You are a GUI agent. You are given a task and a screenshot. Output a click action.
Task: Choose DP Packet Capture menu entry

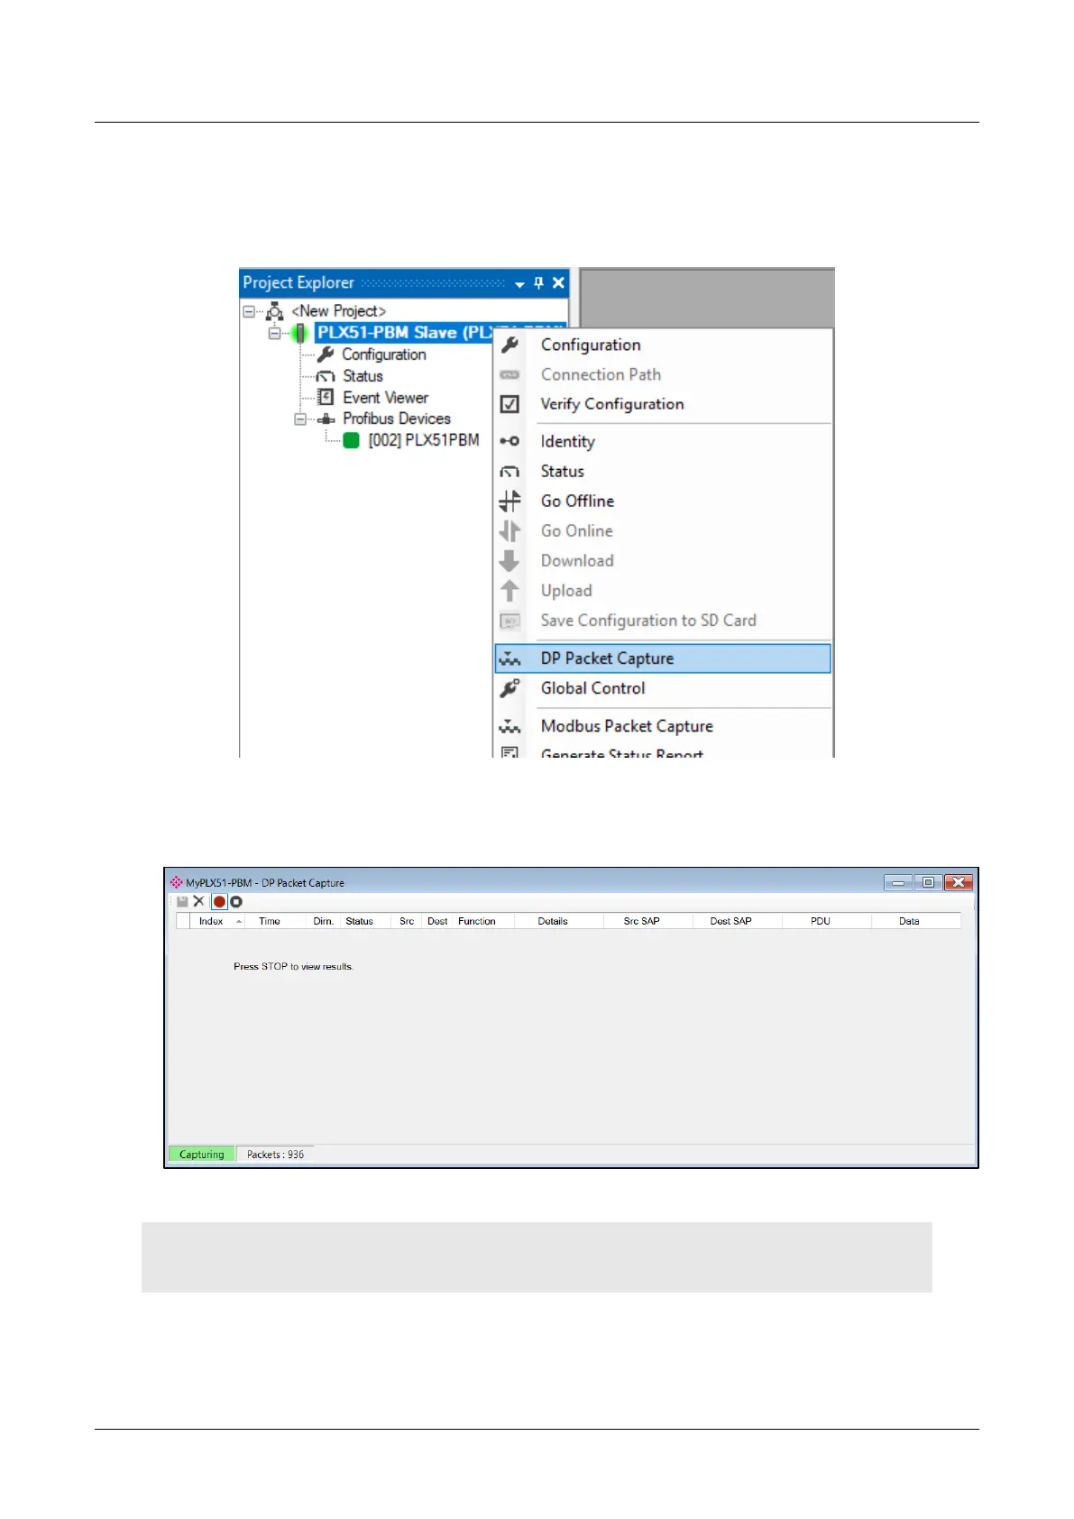point(662,658)
